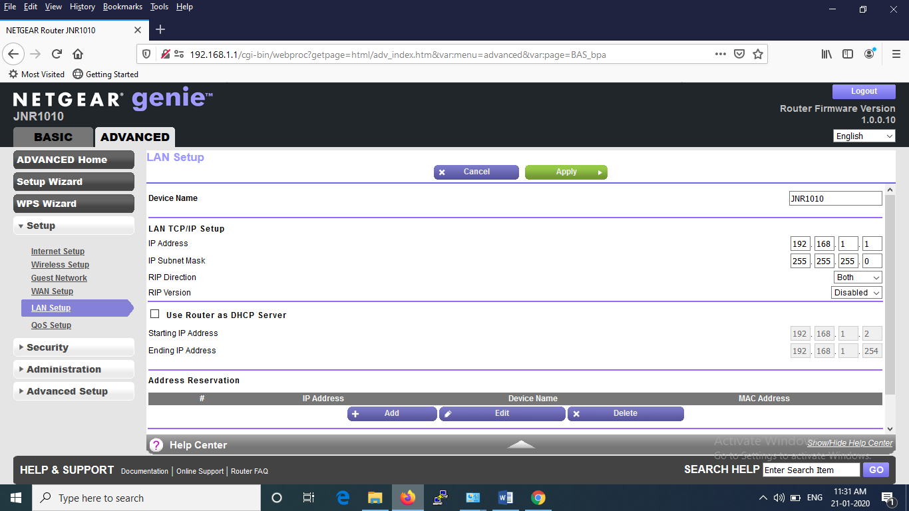Open ADVANCED Home
The width and height of the screenshot is (909, 511).
pos(74,160)
